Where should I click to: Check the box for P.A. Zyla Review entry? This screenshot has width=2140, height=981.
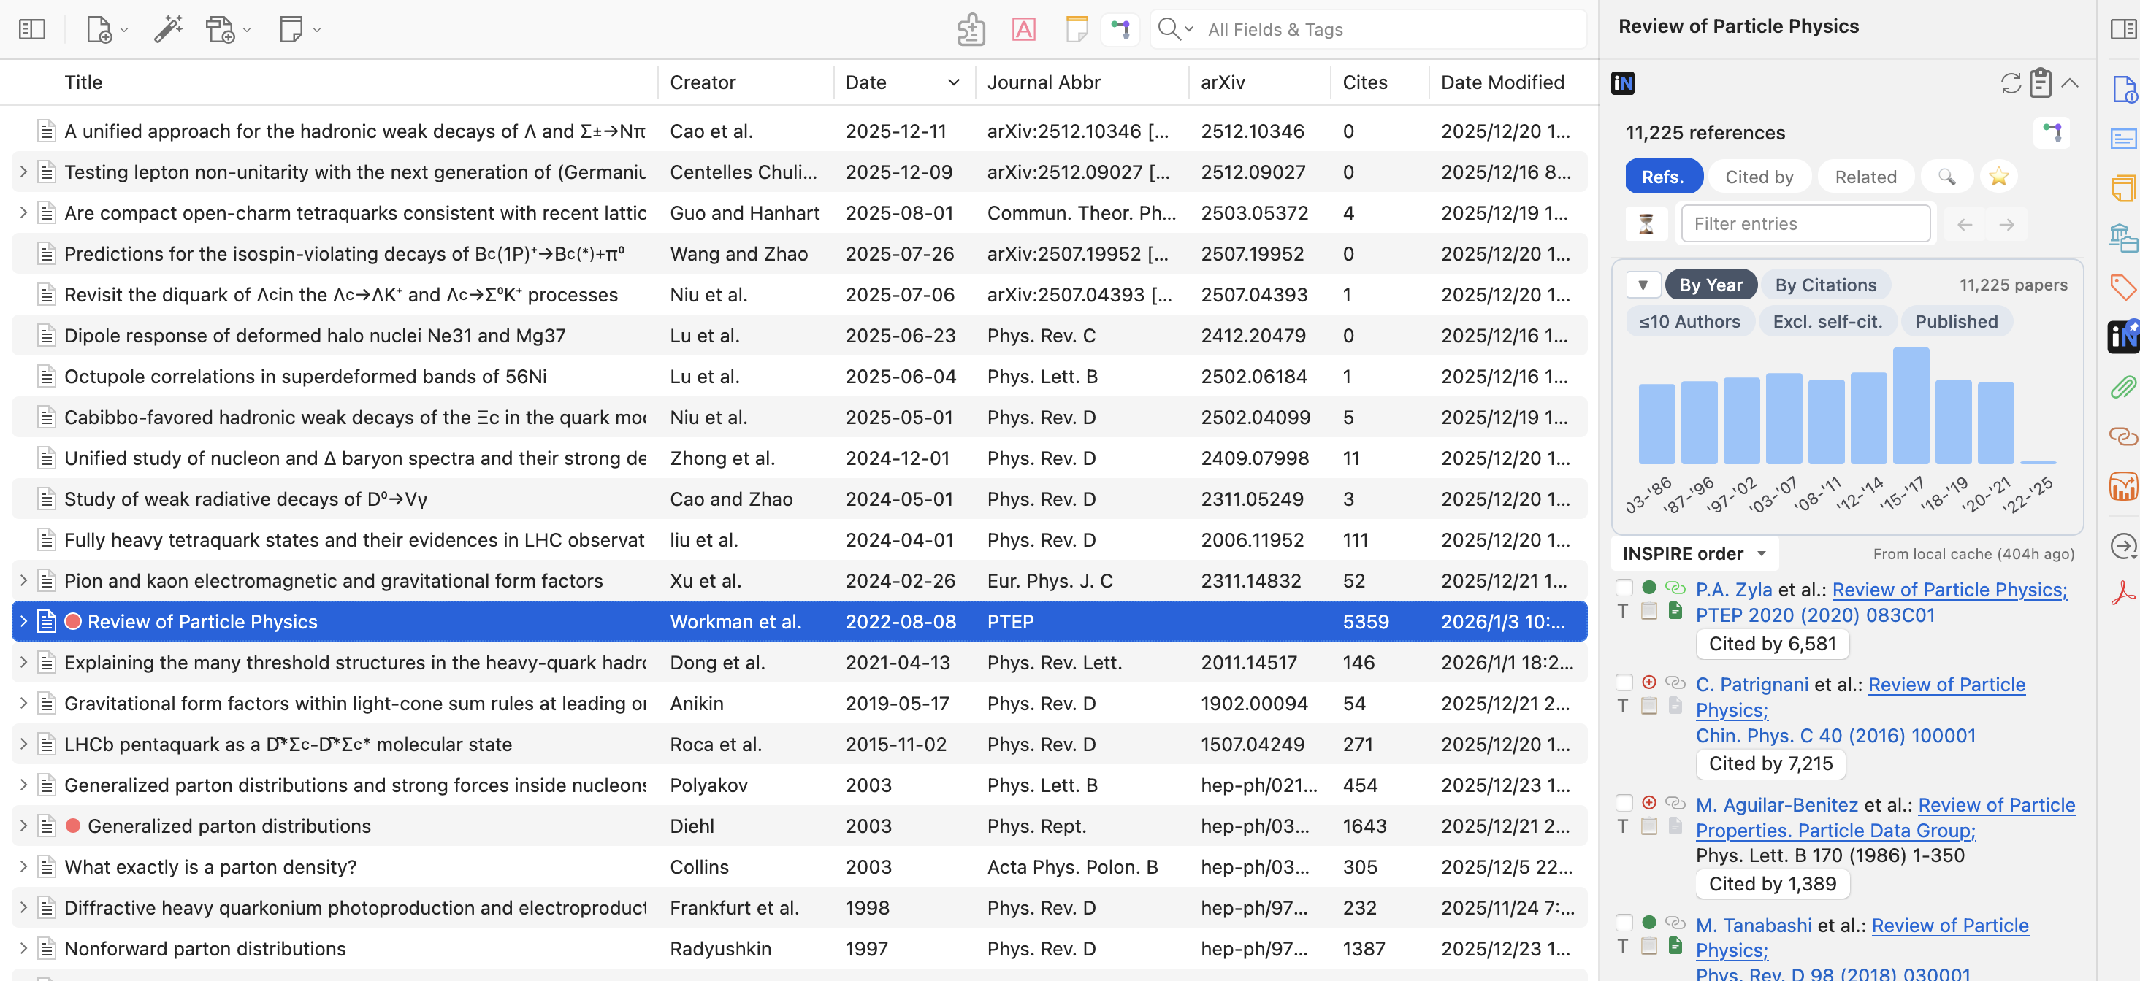click(1624, 588)
